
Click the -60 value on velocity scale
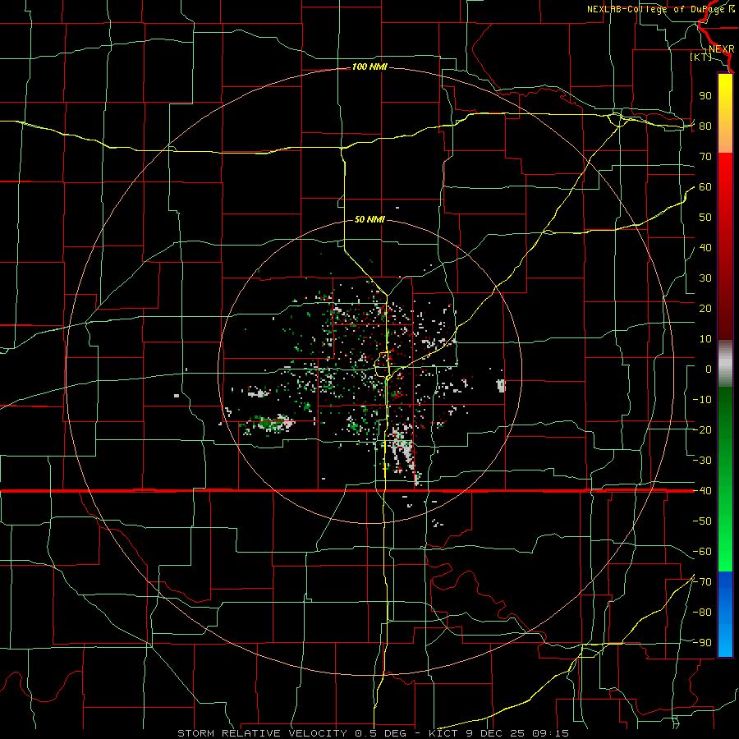point(702,552)
